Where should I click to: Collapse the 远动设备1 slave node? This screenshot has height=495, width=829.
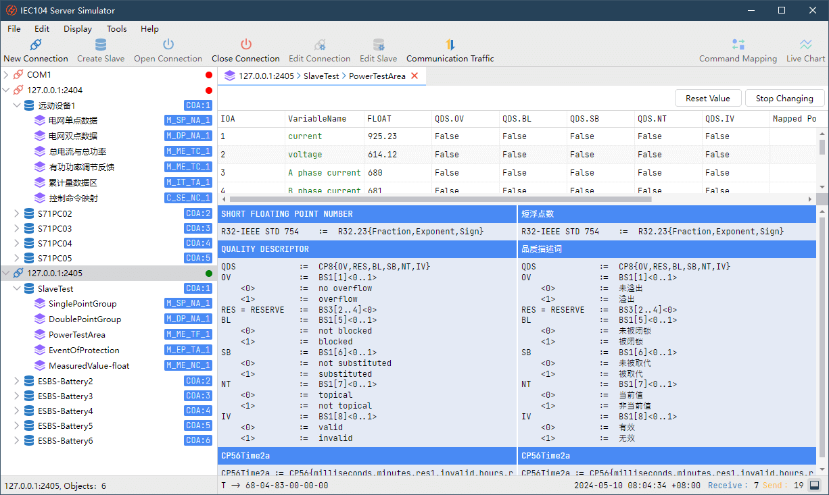[x=18, y=105]
